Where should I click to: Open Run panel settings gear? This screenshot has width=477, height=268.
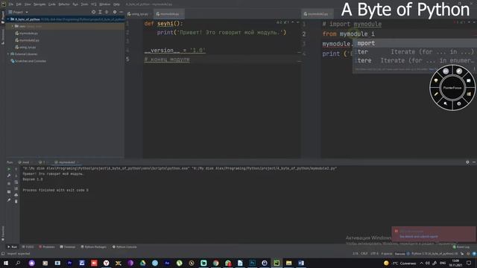467,162
